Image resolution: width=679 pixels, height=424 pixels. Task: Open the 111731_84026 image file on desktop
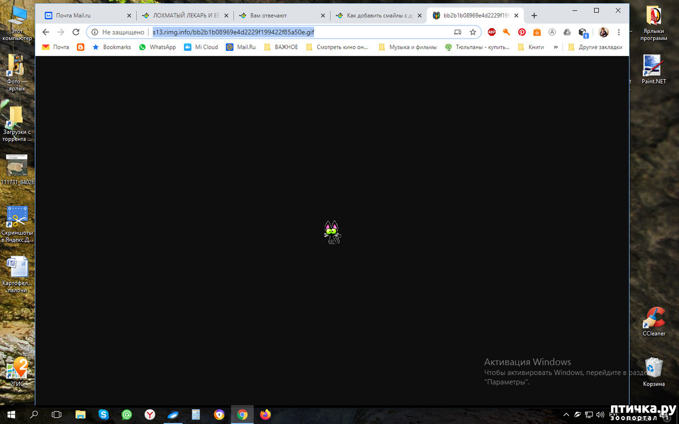[18, 170]
